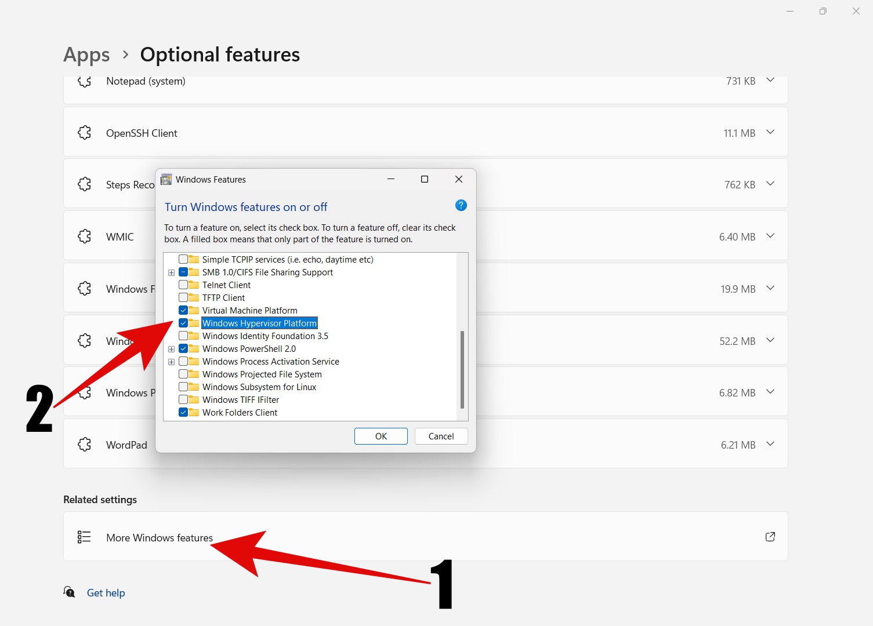Screen dimensions: 873x626
Task: Check the Windows Projected File System checkbox
Action: [x=183, y=374]
